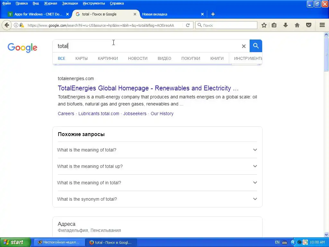Select the ВИДЕО search filter
329x247 pixels.
point(164,59)
